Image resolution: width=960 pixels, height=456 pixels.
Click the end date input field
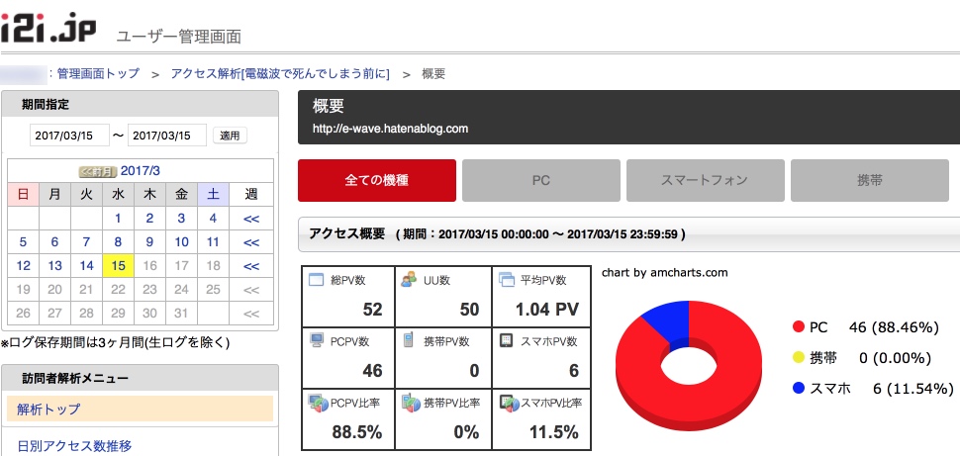click(x=167, y=136)
